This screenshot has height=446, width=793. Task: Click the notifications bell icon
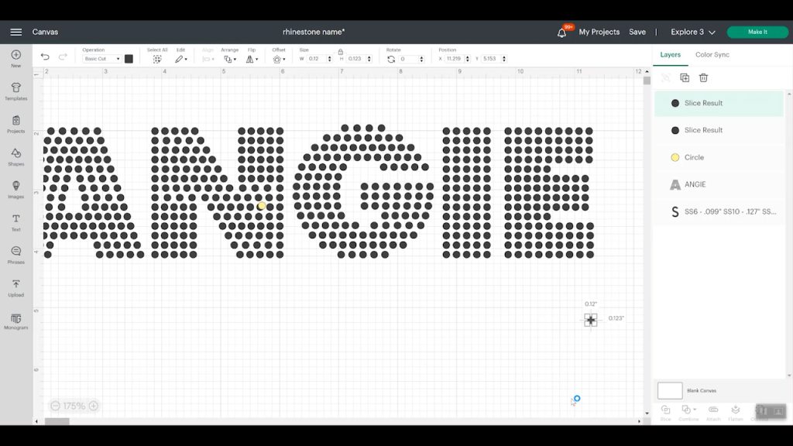point(561,33)
